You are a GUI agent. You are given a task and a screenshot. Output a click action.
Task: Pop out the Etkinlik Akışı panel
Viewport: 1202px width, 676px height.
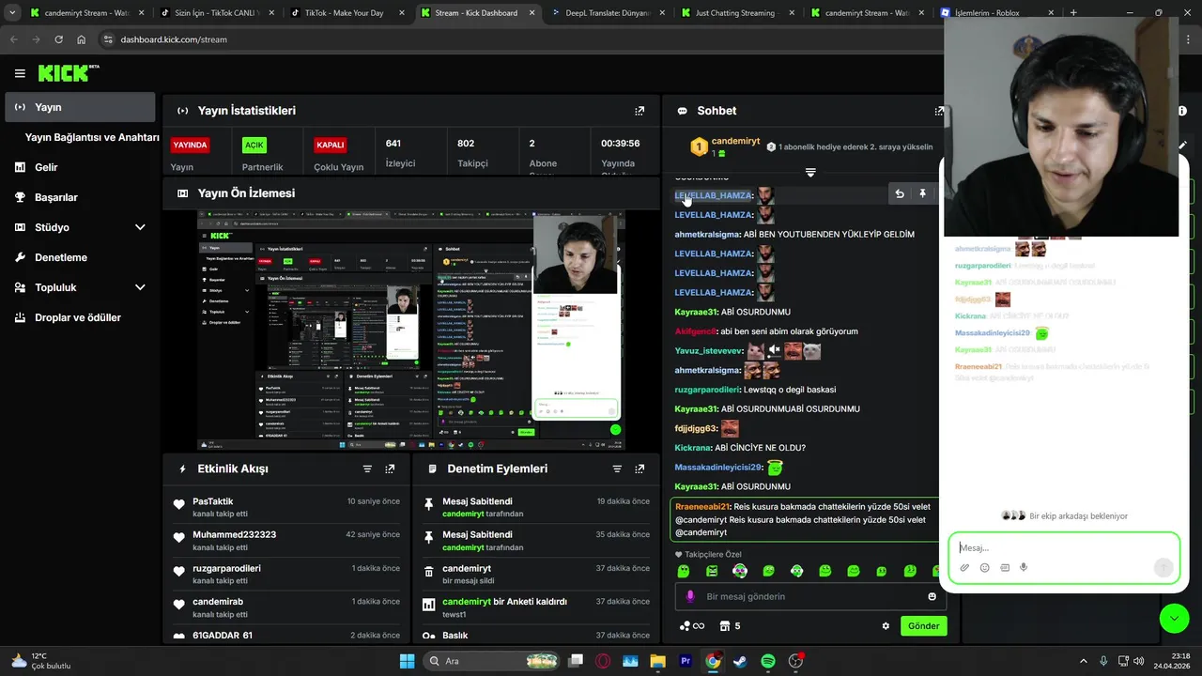tap(390, 469)
